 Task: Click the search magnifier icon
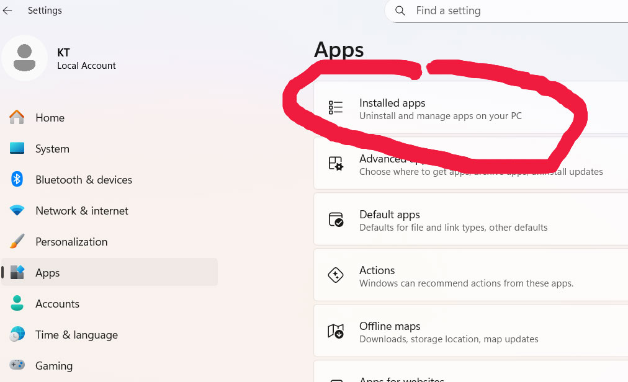click(400, 11)
